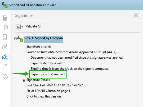Select the 'Last Checked' timestamp line
This screenshot has height=107, width=143.
click(55, 85)
